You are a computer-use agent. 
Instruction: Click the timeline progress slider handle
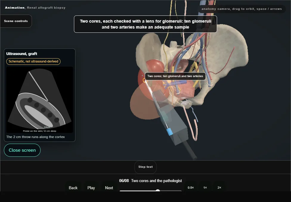[x=158, y=190]
